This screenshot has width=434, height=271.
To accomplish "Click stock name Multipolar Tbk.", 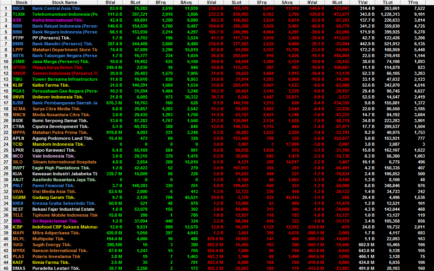I will tap(48, 239).
